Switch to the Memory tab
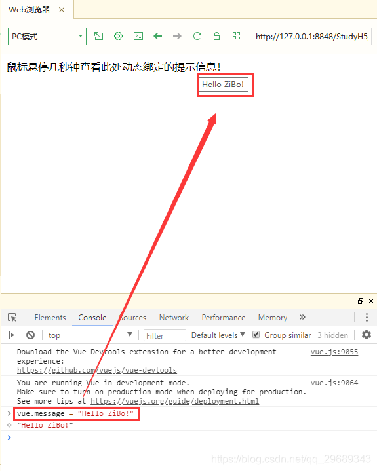 coord(272,318)
